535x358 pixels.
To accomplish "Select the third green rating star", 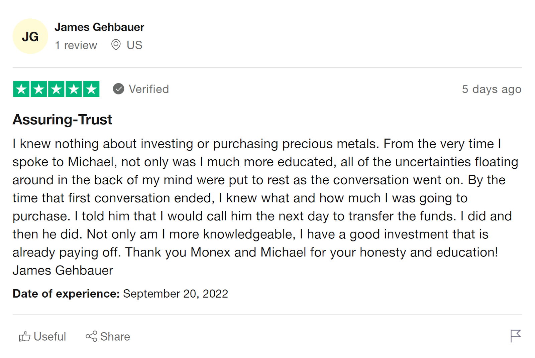I will (56, 89).
